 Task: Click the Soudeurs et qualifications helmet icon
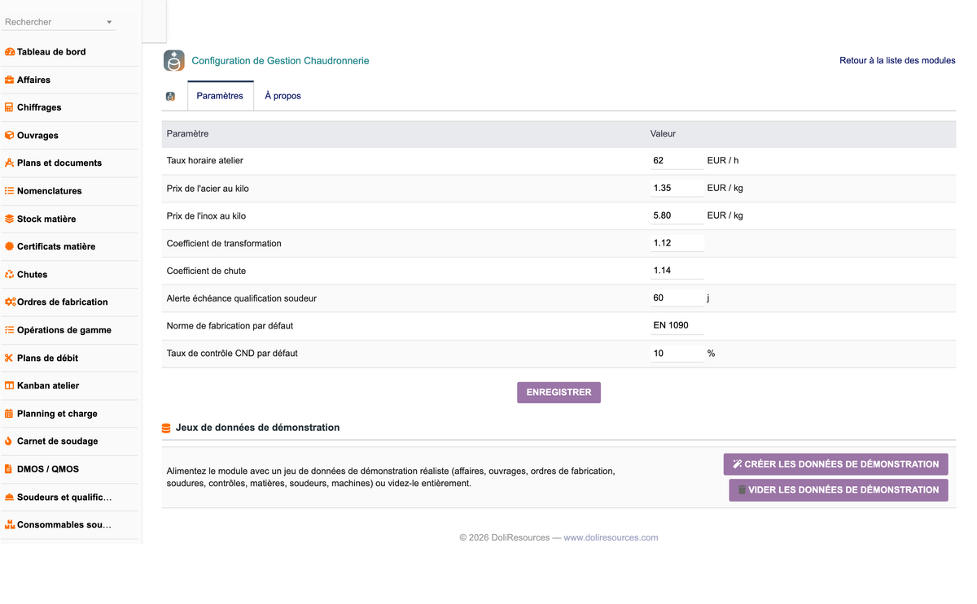tap(10, 497)
